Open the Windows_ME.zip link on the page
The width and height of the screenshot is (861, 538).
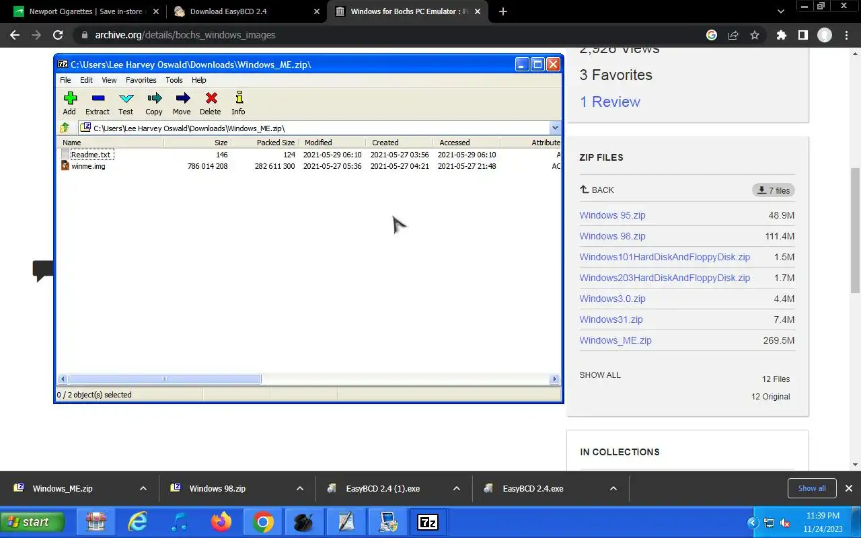click(615, 340)
